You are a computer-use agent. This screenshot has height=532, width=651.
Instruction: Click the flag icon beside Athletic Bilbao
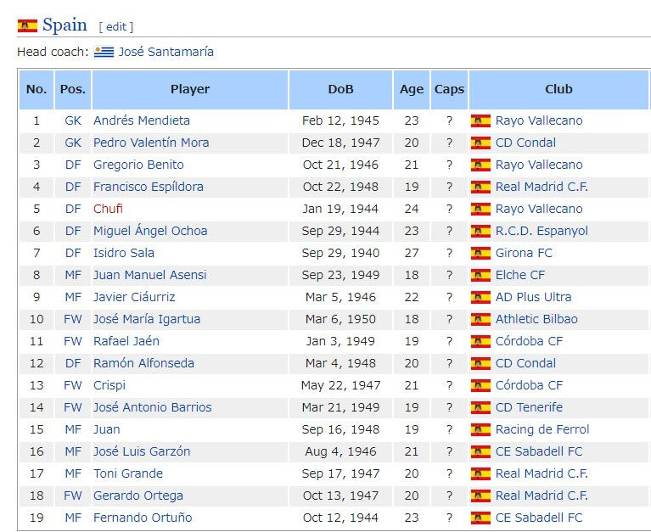pyautogui.click(x=480, y=319)
